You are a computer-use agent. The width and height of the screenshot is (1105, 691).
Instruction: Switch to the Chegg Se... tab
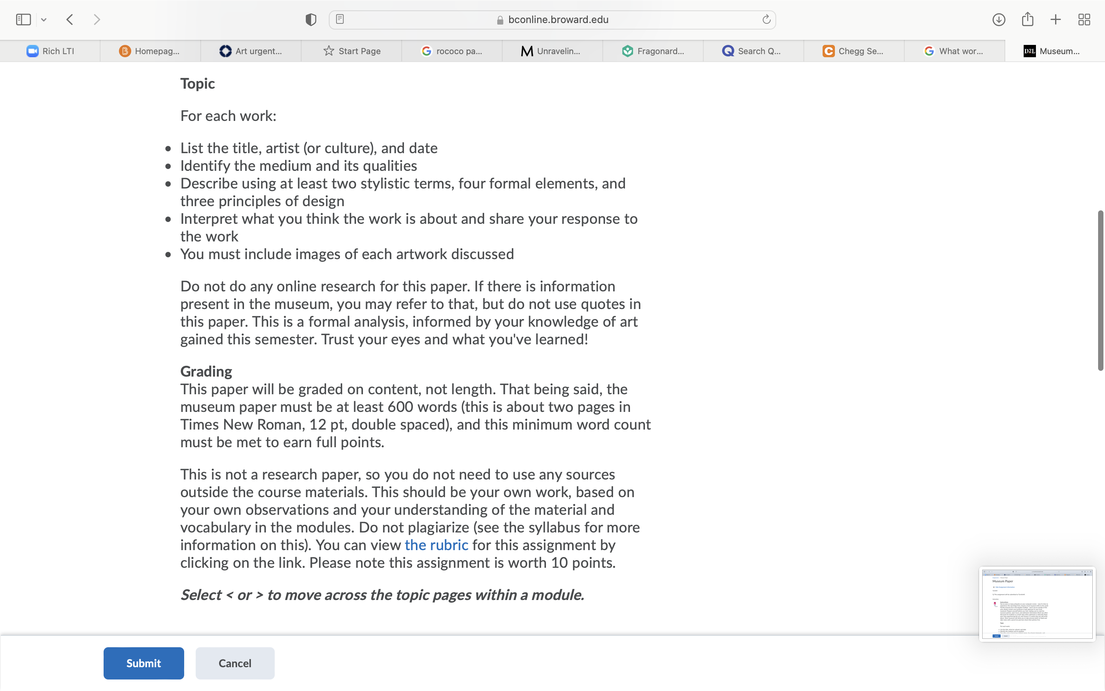853,51
